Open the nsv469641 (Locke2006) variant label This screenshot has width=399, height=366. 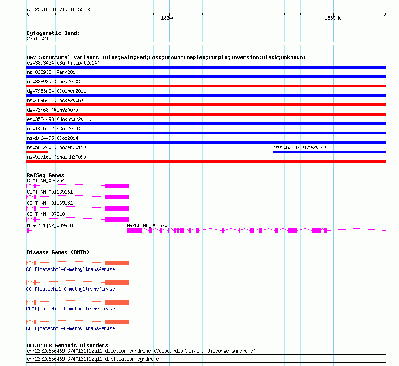tap(55, 100)
